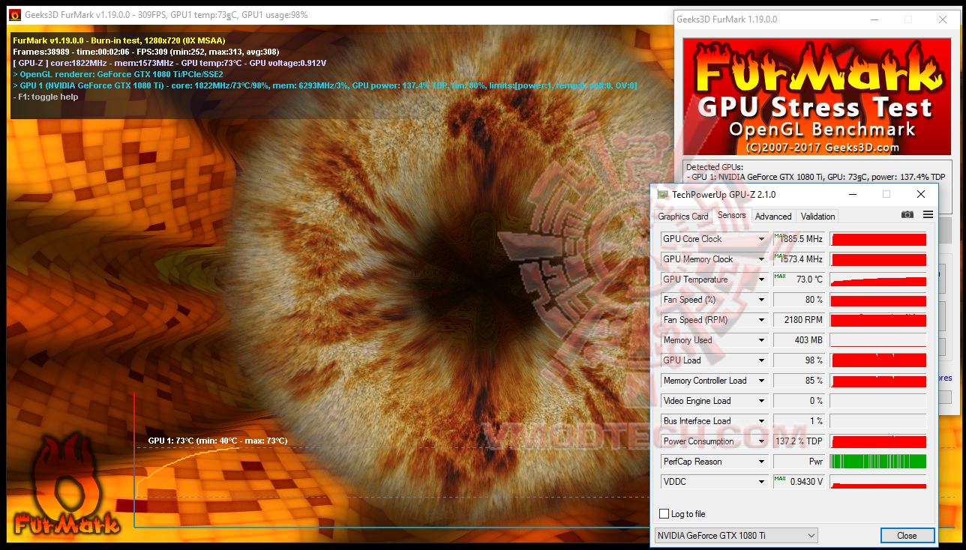Click the Fan Speed value 80 %
966x550 pixels.
(x=799, y=300)
